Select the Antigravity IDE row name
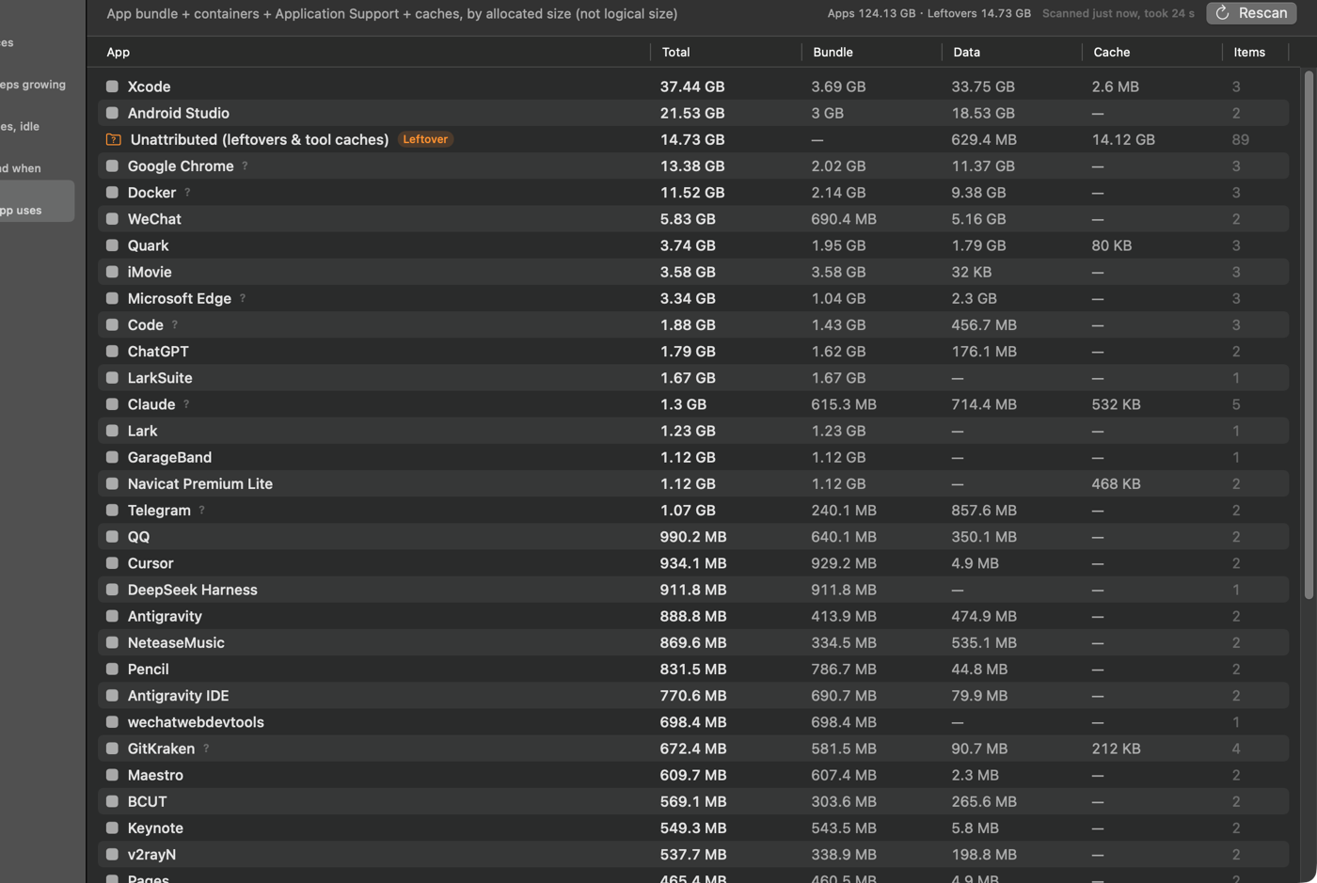The height and width of the screenshot is (883, 1317). (179, 696)
